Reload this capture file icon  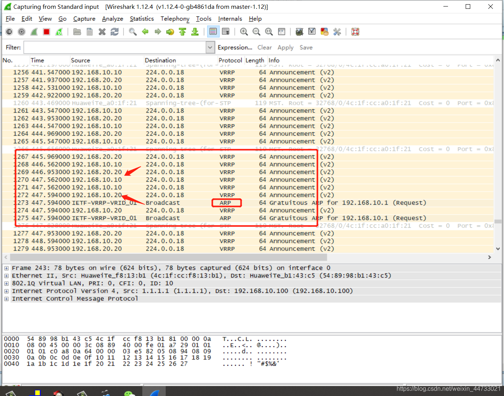tap(114, 32)
